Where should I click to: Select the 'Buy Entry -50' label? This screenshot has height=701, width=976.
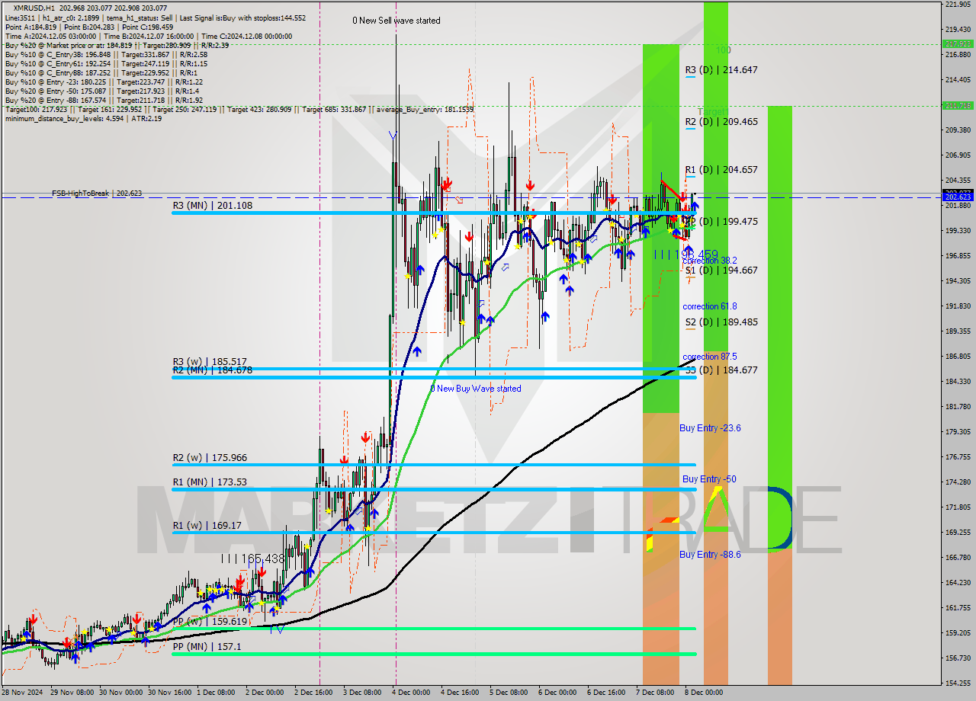709,479
